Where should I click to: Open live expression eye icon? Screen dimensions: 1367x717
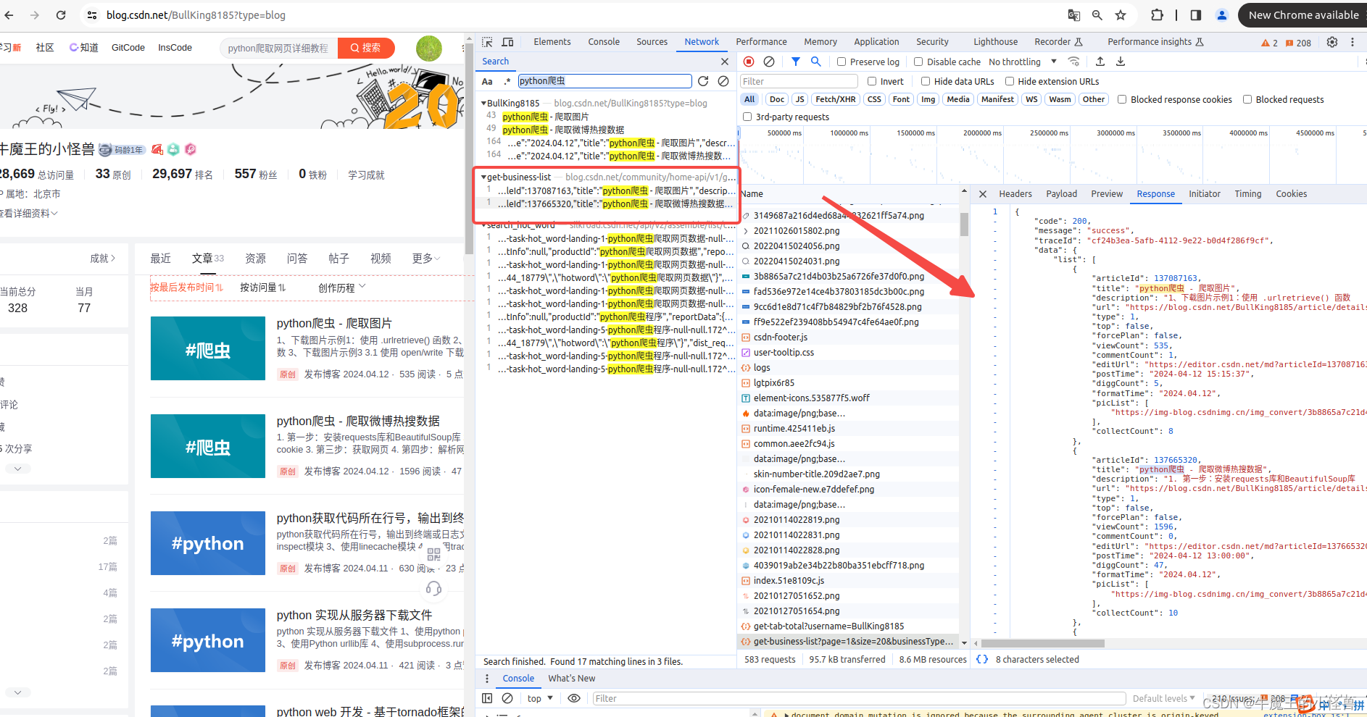pyautogui.click(x=574, y=698)
